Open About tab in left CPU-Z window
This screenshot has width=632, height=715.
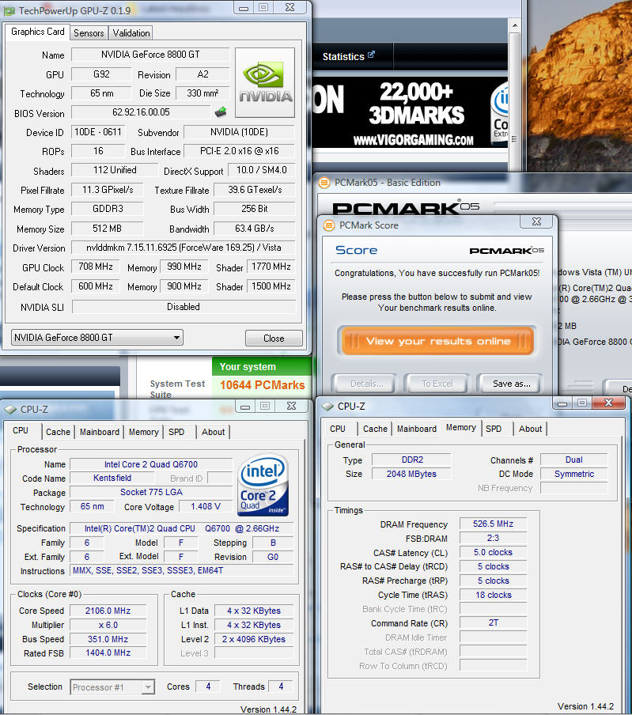[x=213, y=432]
